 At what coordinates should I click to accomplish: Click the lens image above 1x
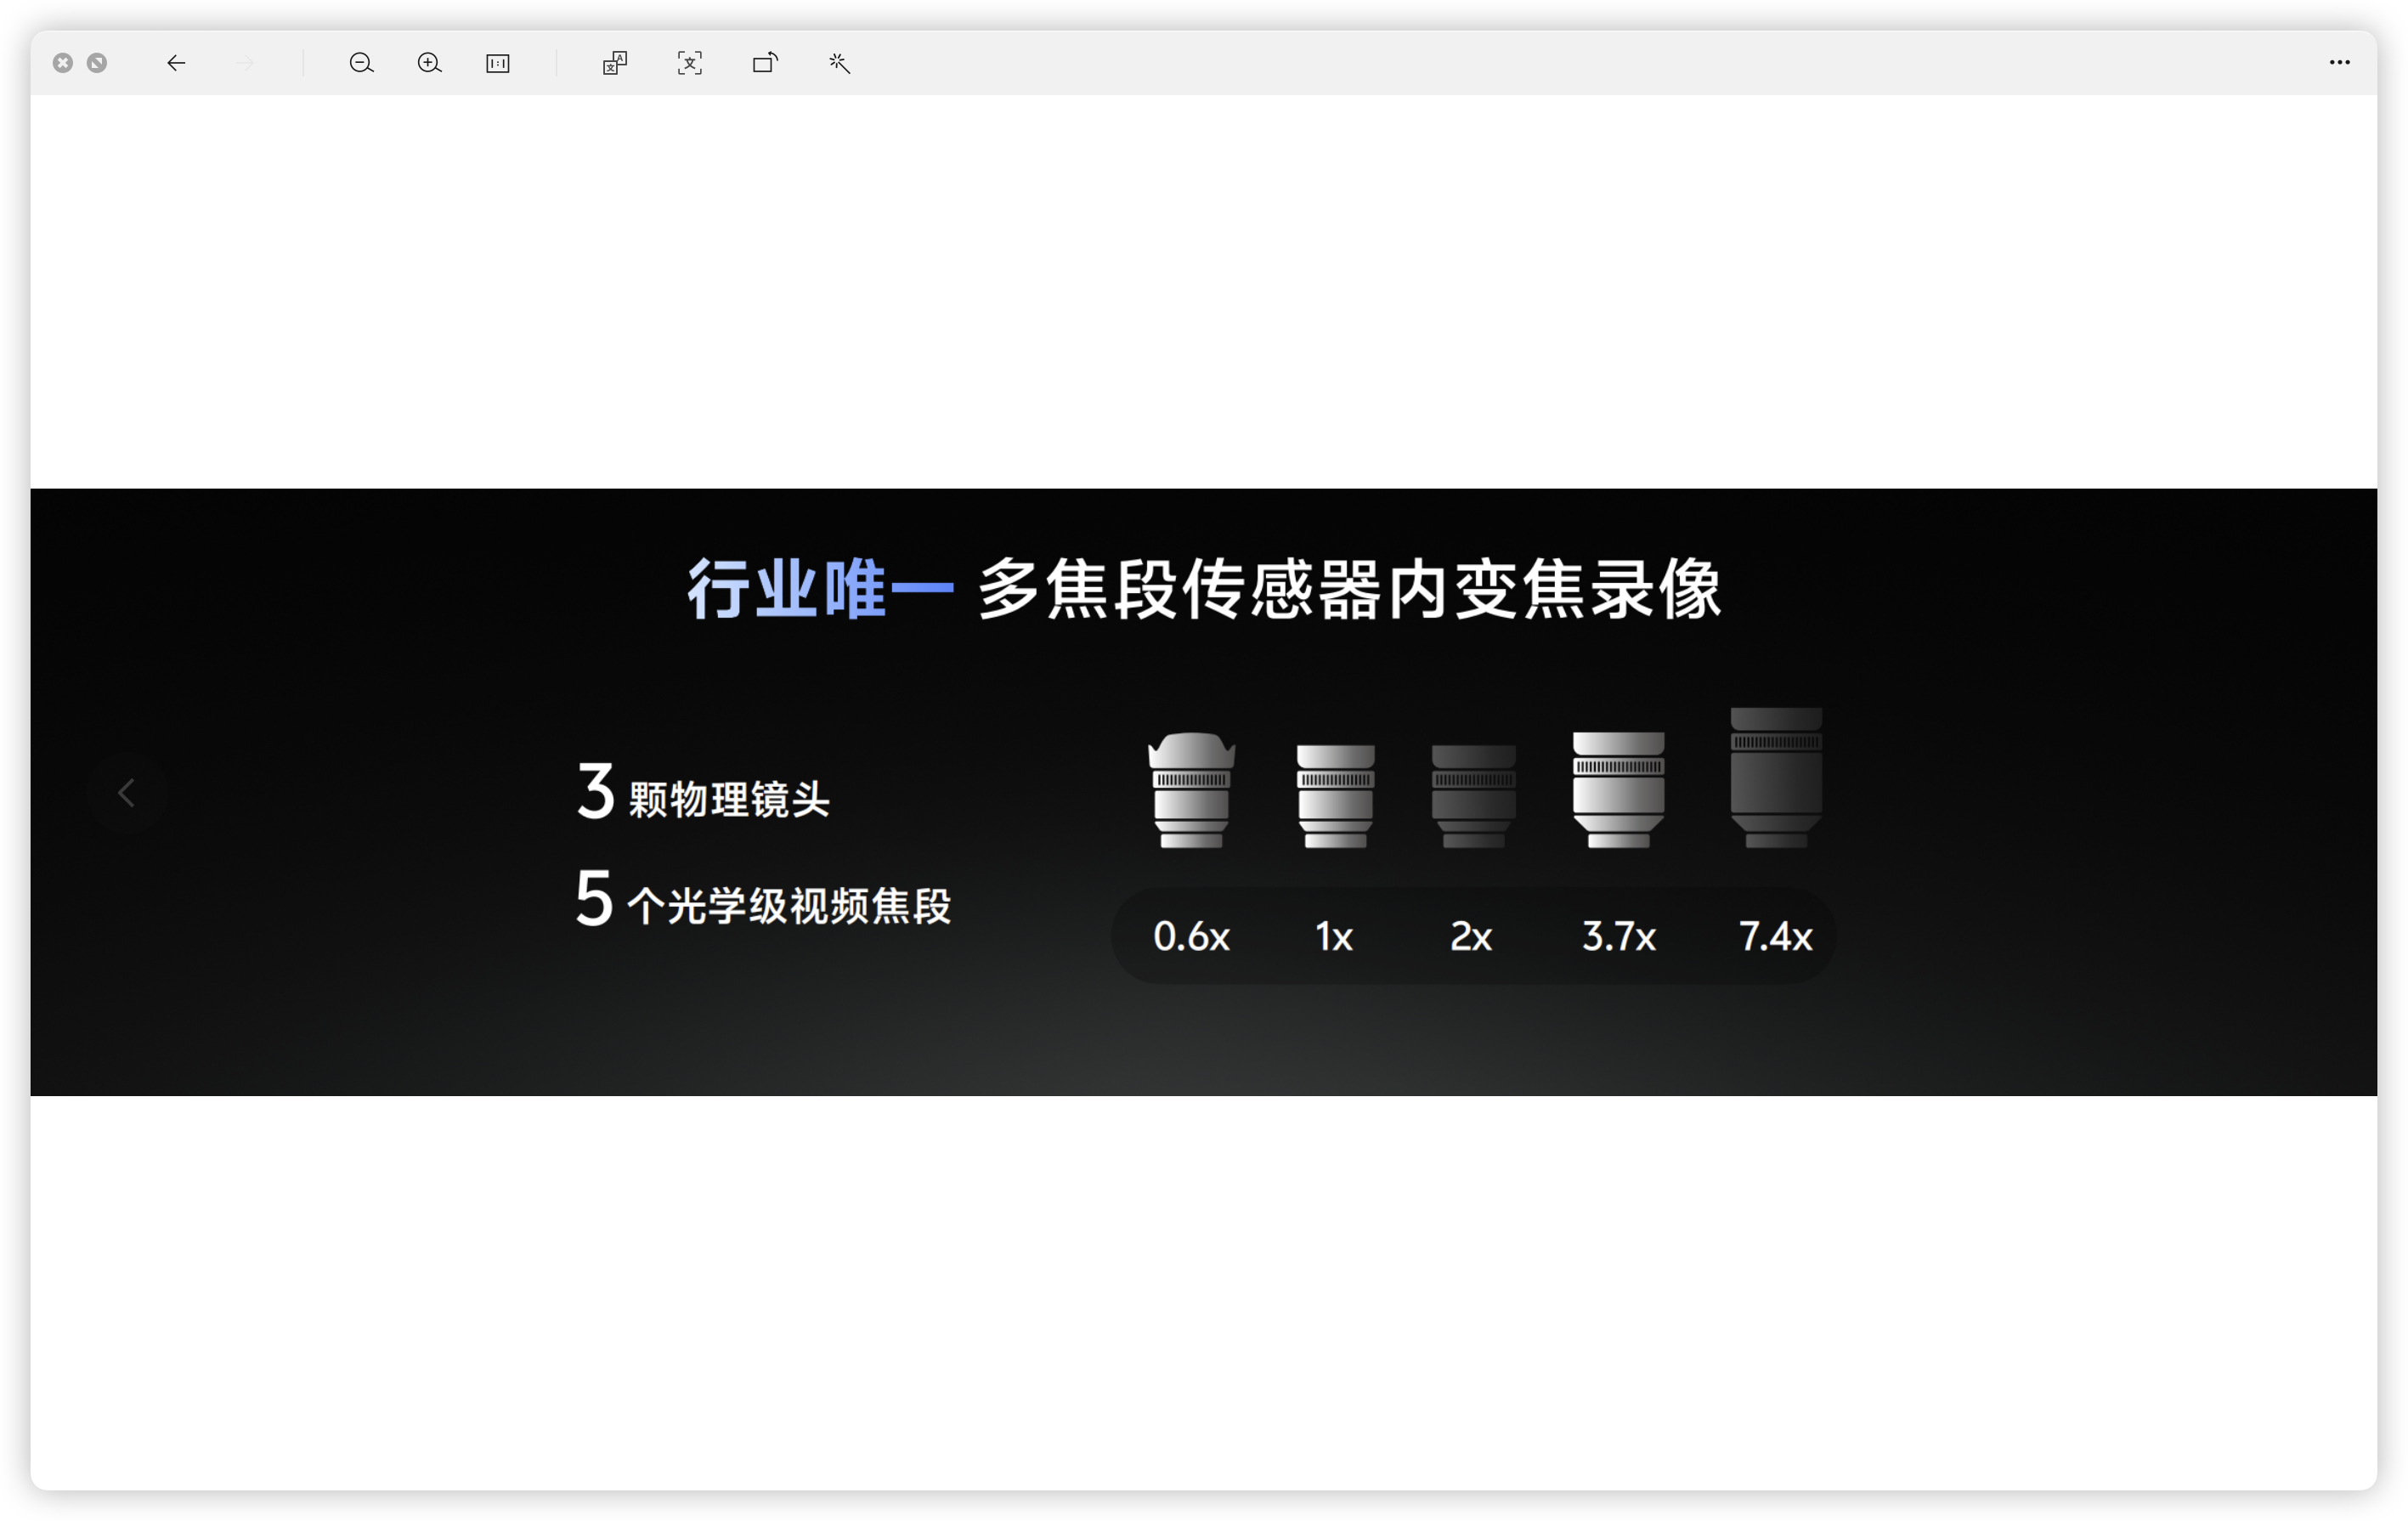tap(1335, 796)
